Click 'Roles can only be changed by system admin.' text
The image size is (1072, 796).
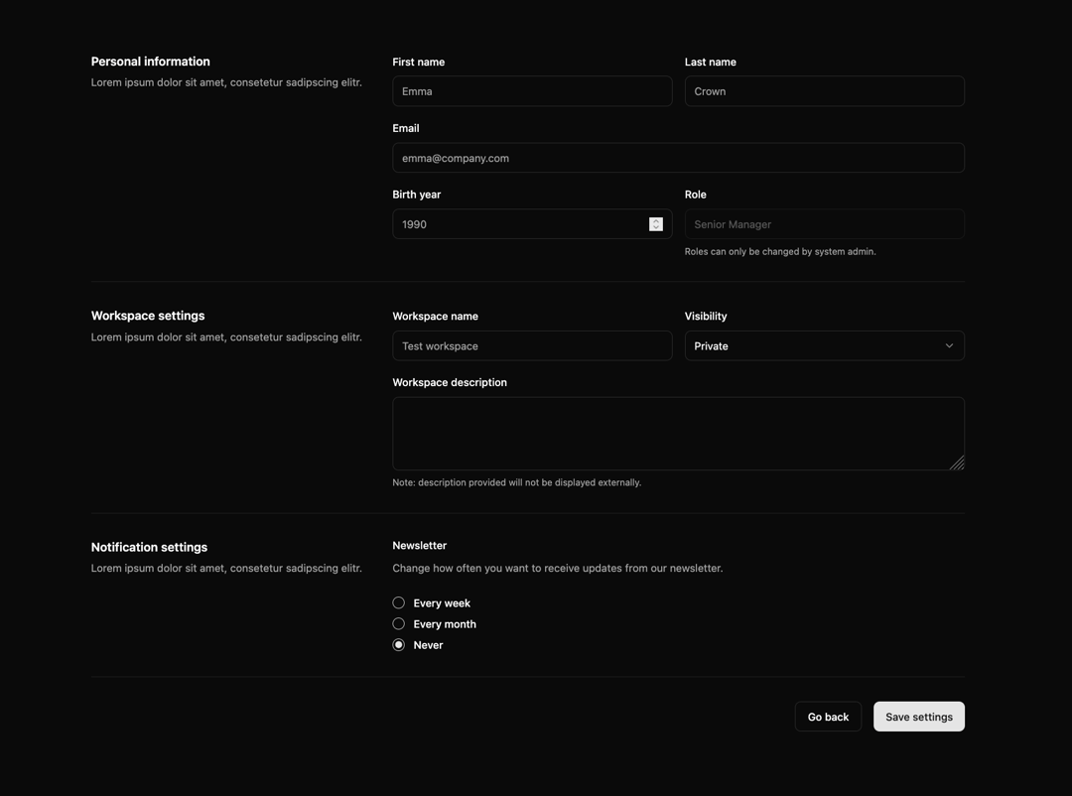780,252
